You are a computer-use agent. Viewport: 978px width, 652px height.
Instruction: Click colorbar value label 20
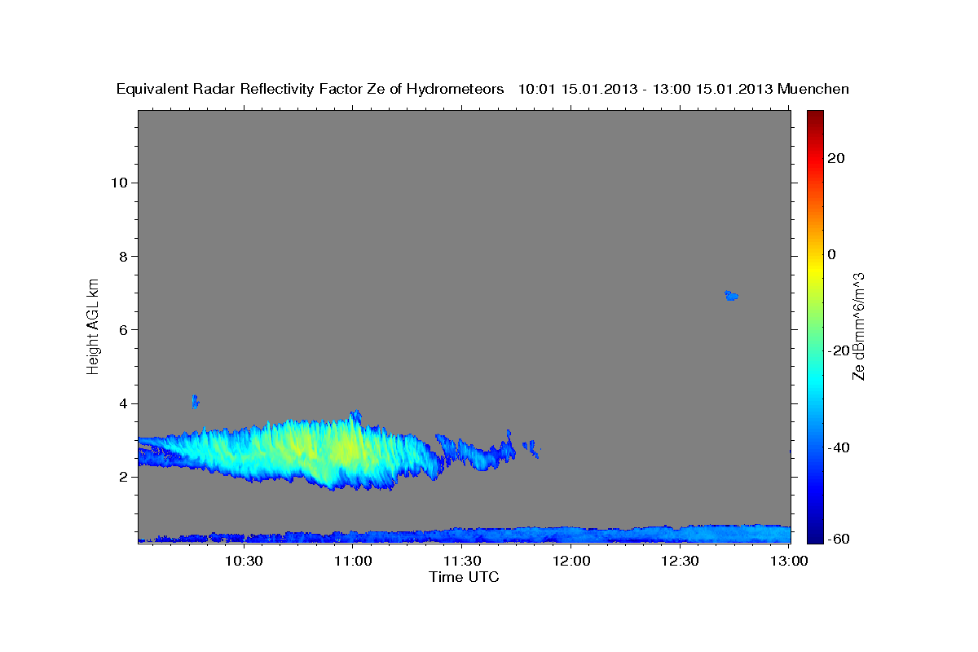pos(835,158)
